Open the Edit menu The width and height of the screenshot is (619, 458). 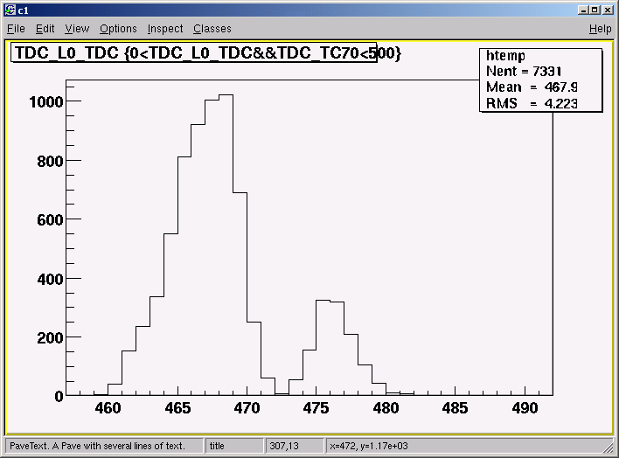(45, 29)
